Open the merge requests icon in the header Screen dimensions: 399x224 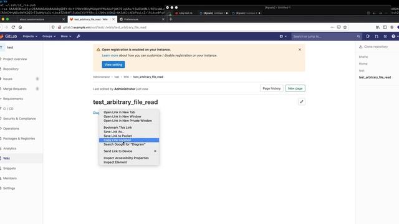[x=377, y=36]
